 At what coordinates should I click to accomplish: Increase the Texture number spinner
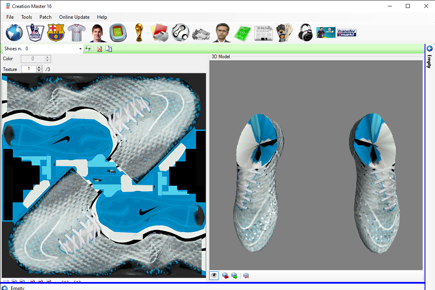tap(39, 67)
